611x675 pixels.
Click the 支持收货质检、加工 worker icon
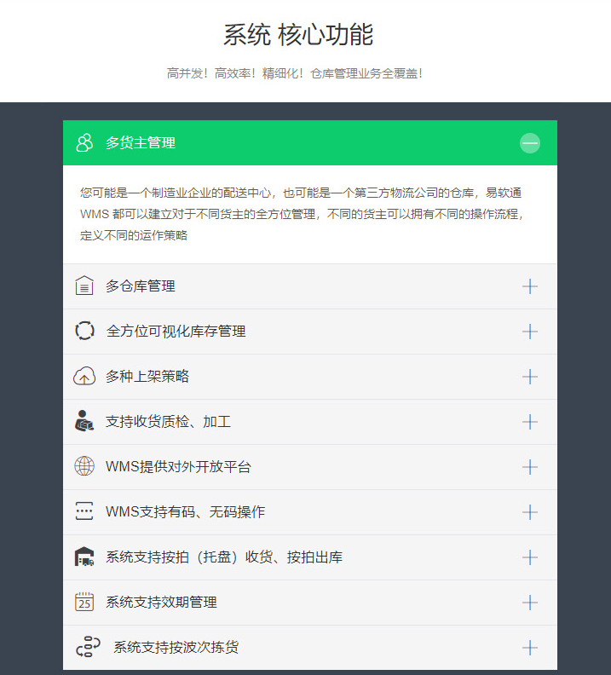point(84,421)
